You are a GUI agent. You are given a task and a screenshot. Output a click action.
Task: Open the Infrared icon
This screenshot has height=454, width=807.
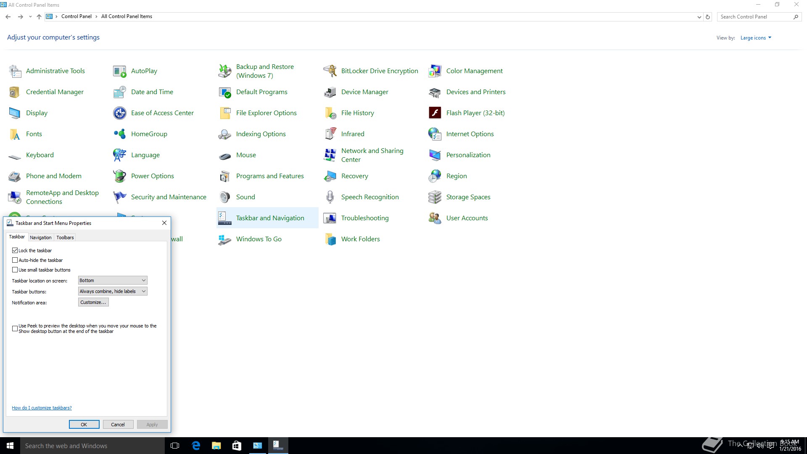(330, 134)
